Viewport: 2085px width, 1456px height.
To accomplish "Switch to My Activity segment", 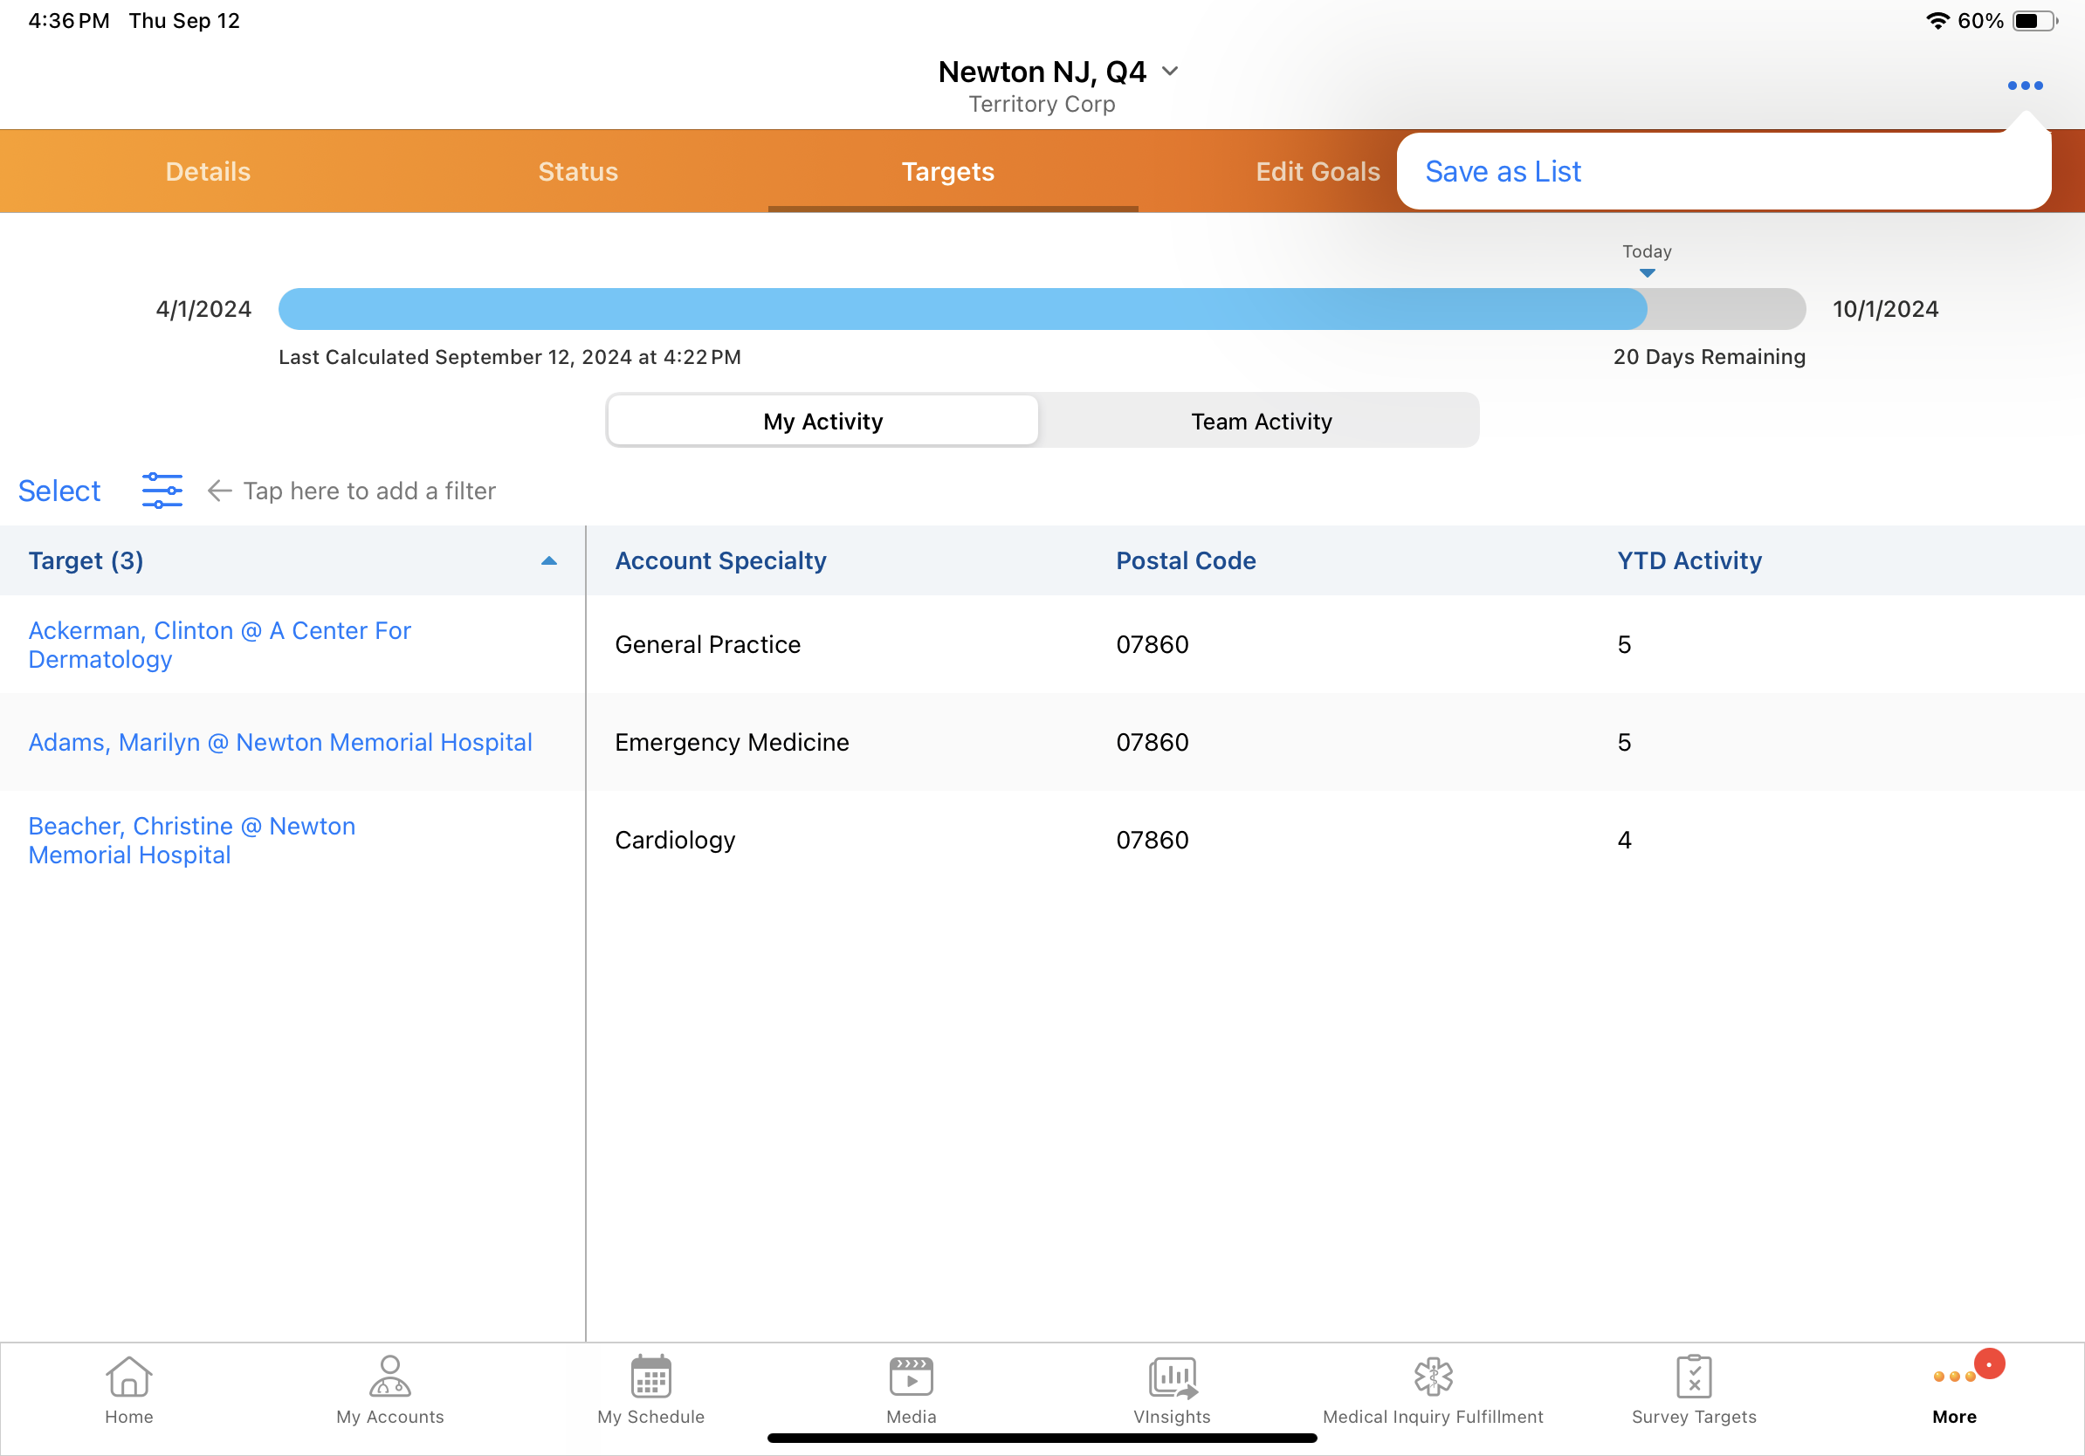I will (x=822, y=422).
